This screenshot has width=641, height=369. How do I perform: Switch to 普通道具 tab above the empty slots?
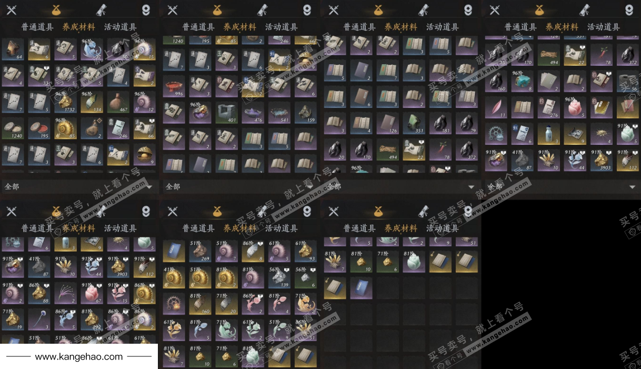click(359, 228)
